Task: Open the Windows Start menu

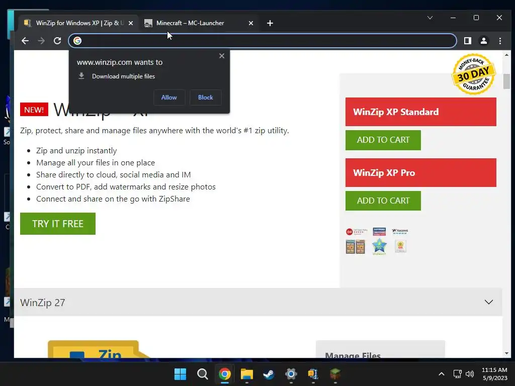Action: point(181,374)
